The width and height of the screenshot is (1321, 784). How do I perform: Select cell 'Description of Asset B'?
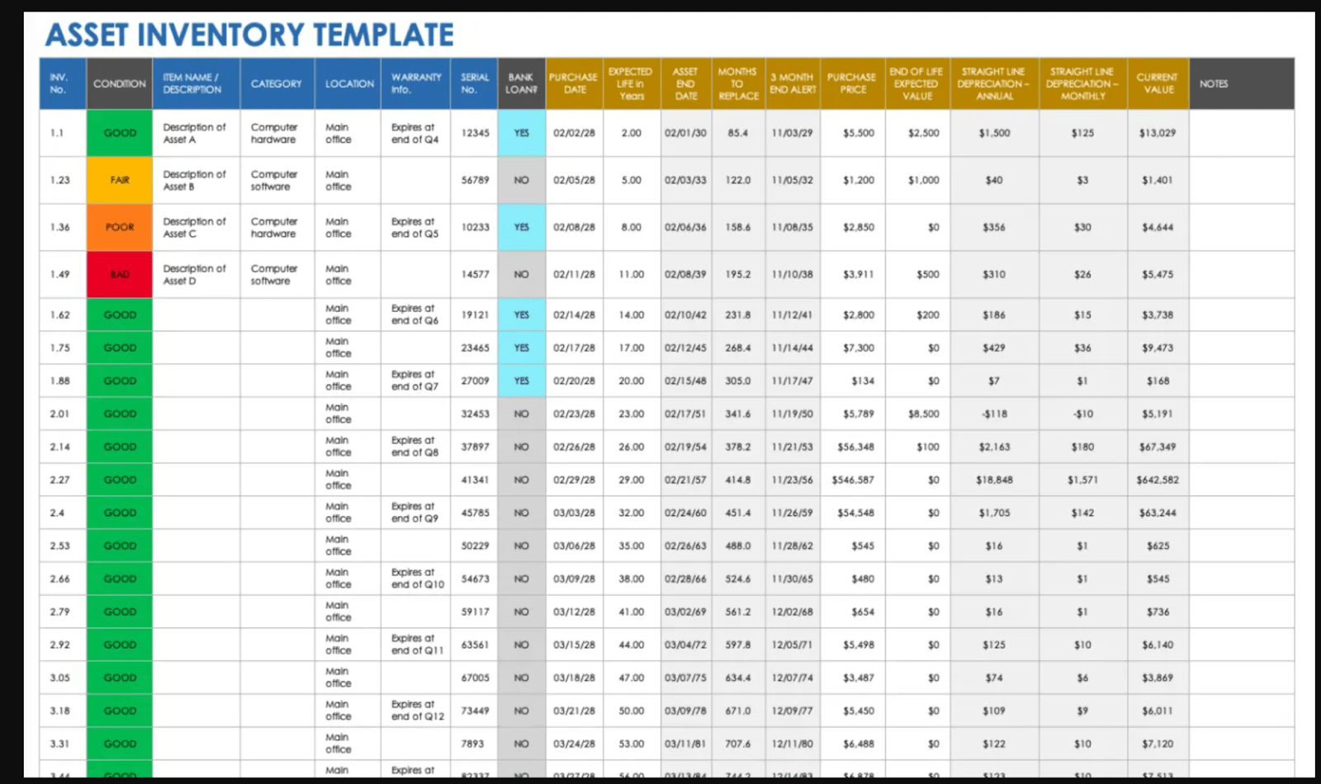point(196,180)
